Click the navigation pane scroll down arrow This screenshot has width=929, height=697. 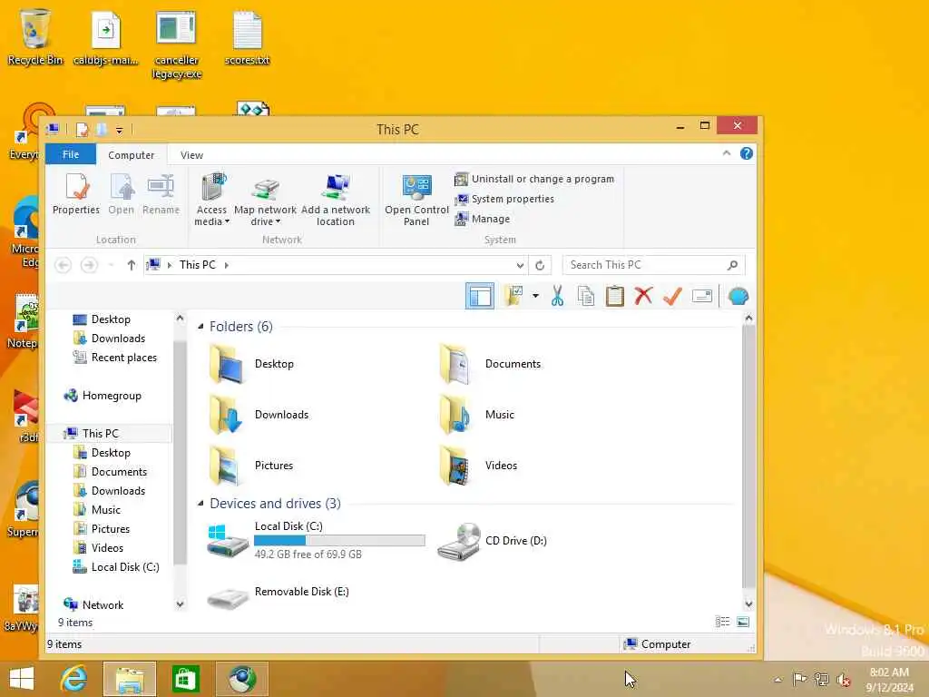[x=181, y=604]
